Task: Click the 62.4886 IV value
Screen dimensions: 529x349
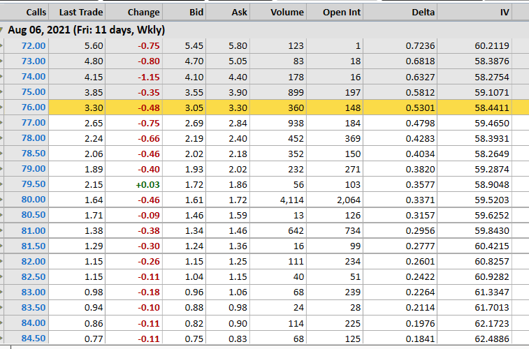Action: [492, 339]
